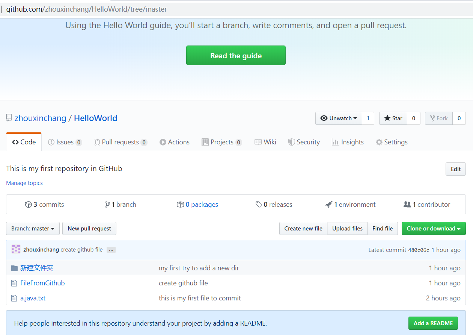This screenshot has height=335, width=473.
Task: Click the Projects board icon
Action: coord(205,142)
